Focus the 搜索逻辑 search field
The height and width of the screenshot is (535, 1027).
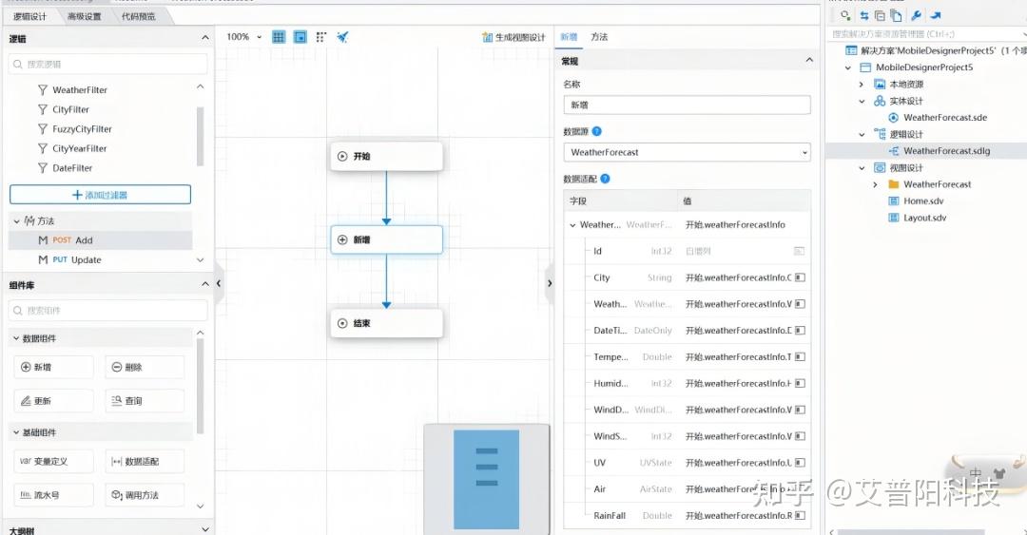[x=108, y=65]
